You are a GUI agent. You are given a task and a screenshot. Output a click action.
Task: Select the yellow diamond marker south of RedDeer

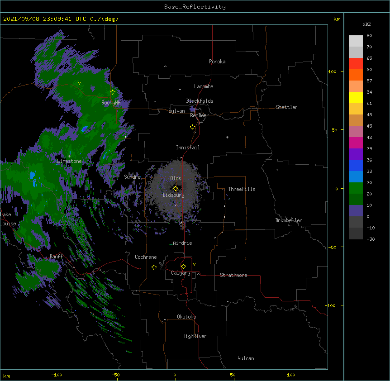tap(192, 127)
